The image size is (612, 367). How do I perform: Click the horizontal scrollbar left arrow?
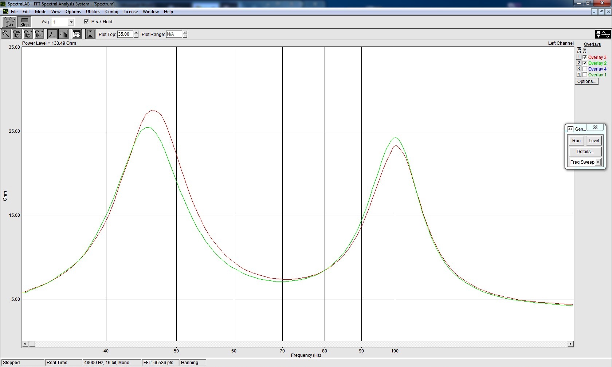[x=25, y=344]
